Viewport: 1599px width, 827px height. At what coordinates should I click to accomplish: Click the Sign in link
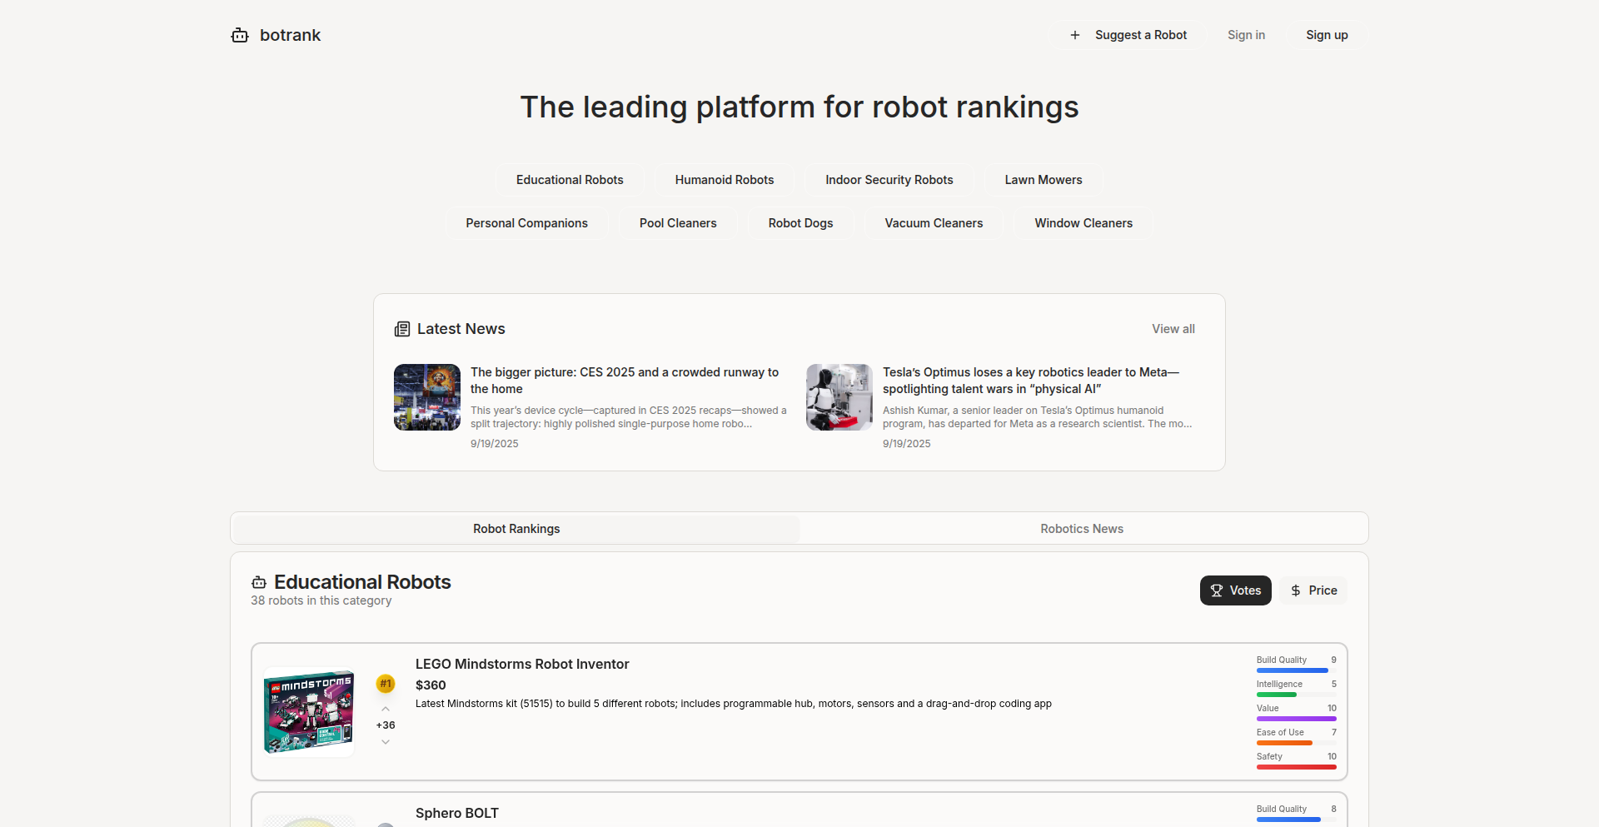tap(1246, 35)
